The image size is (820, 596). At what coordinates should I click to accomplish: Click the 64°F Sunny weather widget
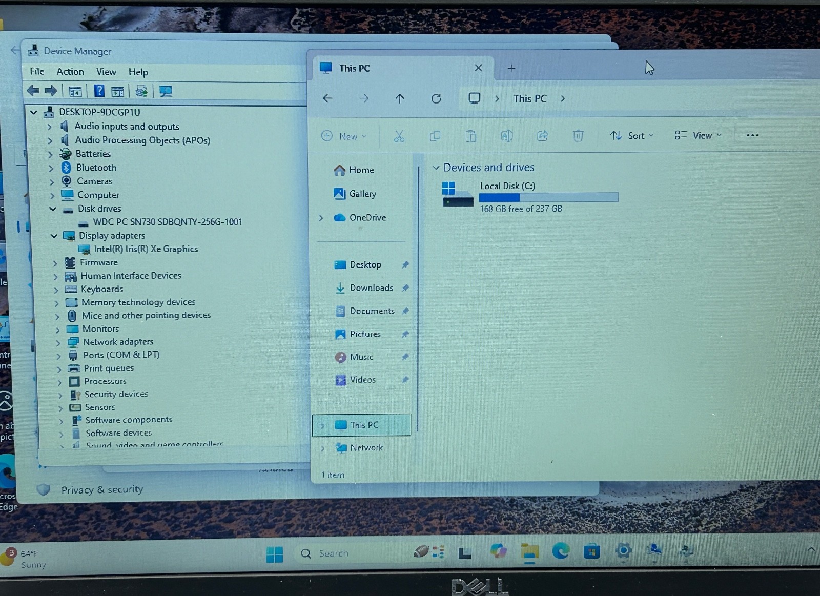coord(25,559)
